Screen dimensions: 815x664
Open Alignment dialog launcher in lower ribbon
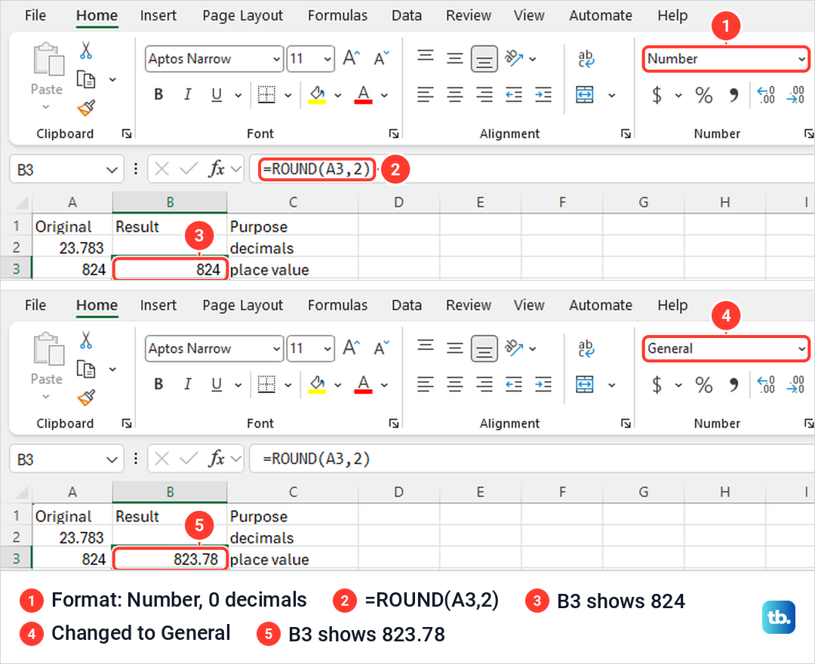click(626, 423)
